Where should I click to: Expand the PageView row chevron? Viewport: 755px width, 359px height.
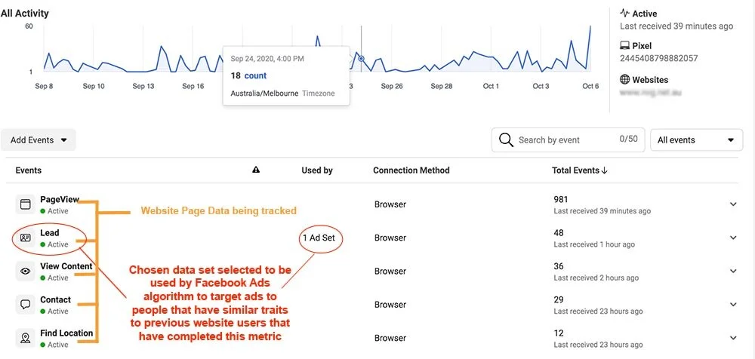pyautogui.click(x=732, y=204)
